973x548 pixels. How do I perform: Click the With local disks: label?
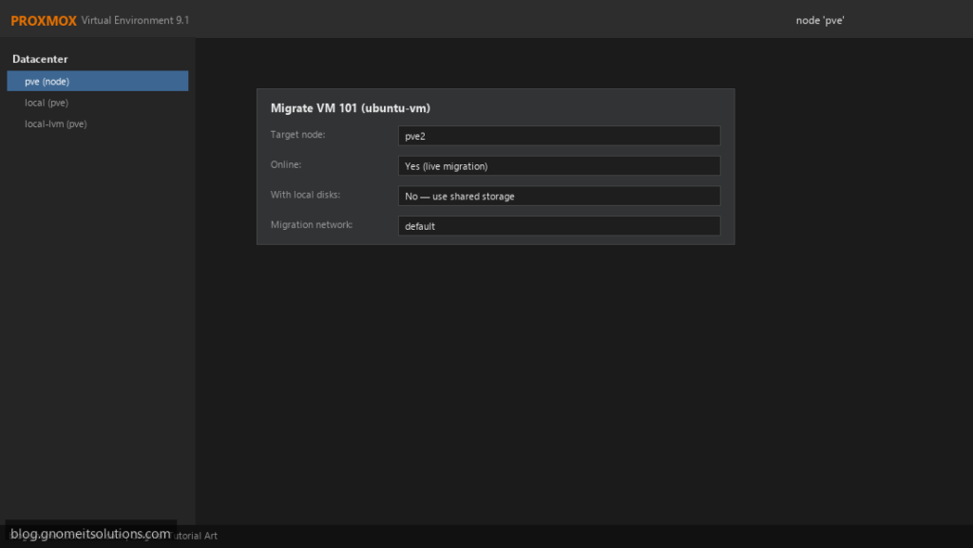click(x=305, y=195)
